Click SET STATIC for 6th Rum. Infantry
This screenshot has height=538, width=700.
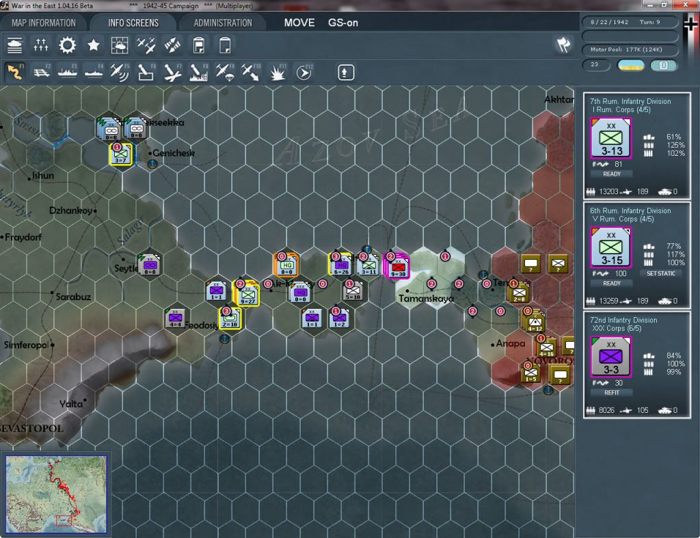(x=661, y=273)
